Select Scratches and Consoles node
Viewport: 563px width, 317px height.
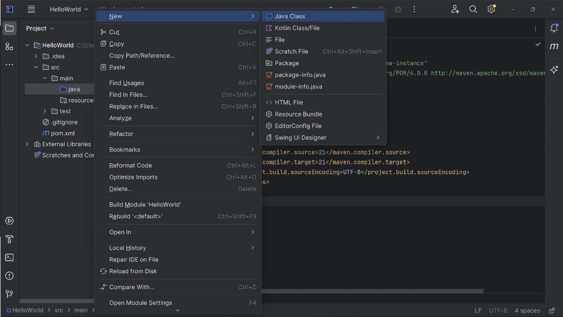(x=64, y=155)
